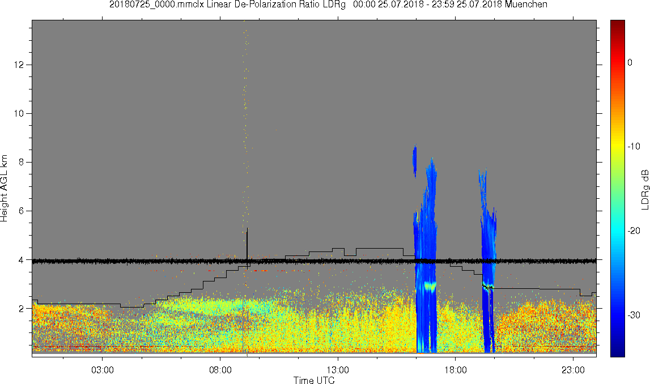Click the height tick label 8

tap(21, 163)
